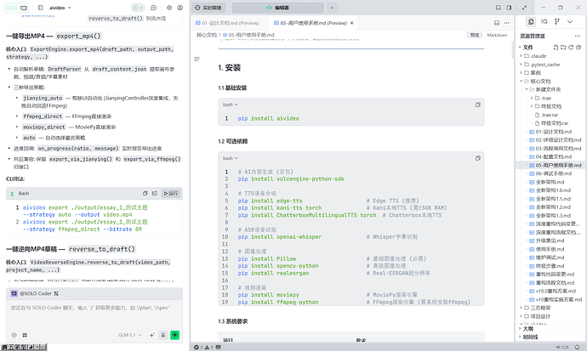Click the @ mention icon in chat input

point(13,335)
